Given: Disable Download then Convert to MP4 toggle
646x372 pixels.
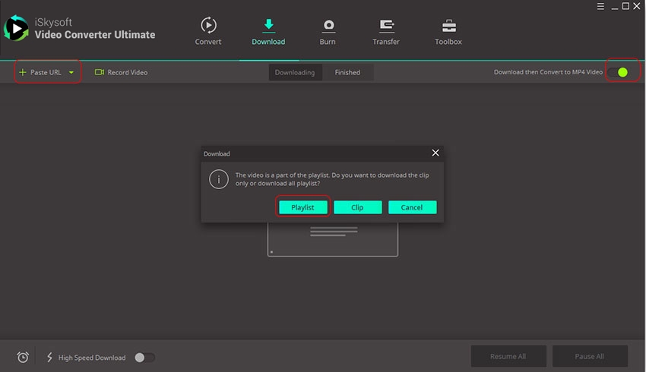Looking at the screenshot, I should point(618,72).
